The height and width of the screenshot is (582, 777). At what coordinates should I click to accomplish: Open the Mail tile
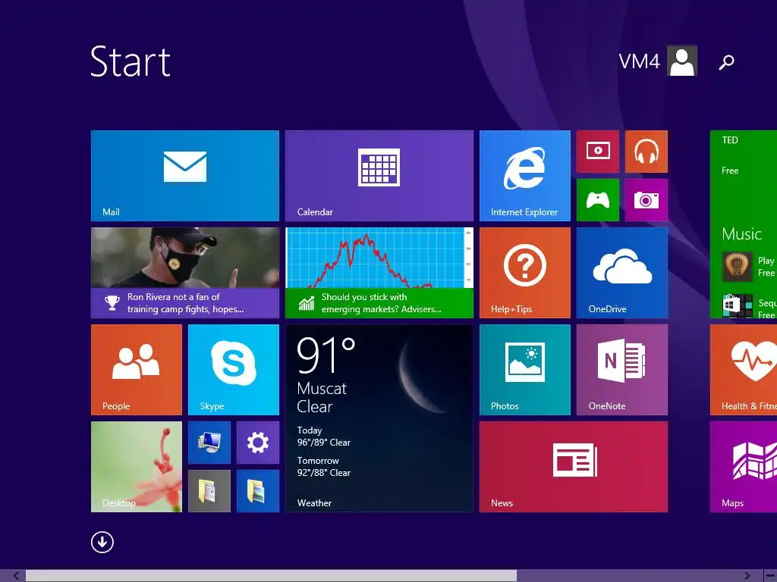tap(185, 176)
